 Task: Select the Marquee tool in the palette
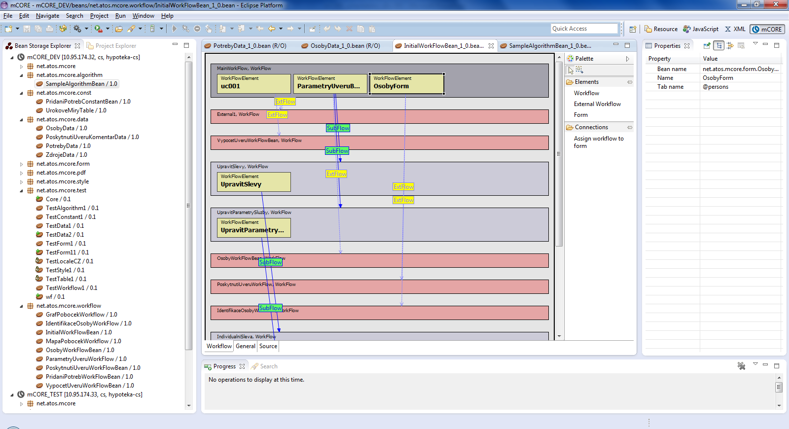(579, 70)
